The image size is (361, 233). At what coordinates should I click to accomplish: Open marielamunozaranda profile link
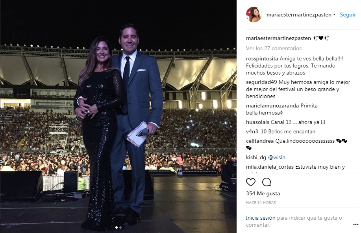(272, 106)
